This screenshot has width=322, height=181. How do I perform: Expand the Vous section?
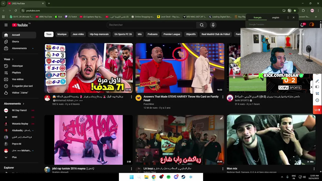click(x=9, y=59)
